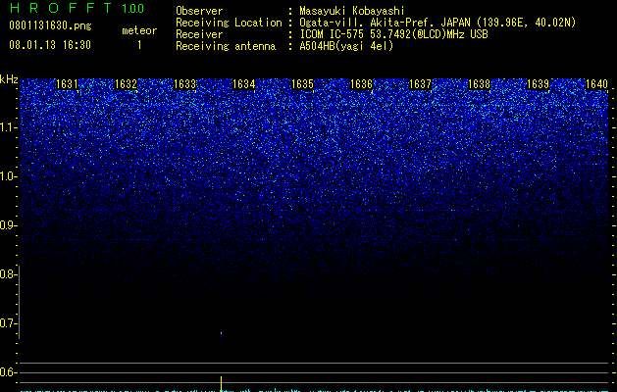
Task: Click the observer name Masayuki Kobayashi
Action: coord(352,11)
